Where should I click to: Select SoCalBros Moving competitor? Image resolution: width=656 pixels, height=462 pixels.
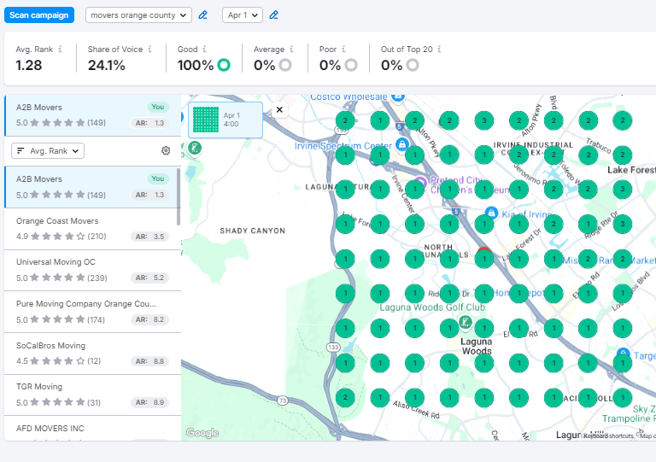click(x=92, y=354)
